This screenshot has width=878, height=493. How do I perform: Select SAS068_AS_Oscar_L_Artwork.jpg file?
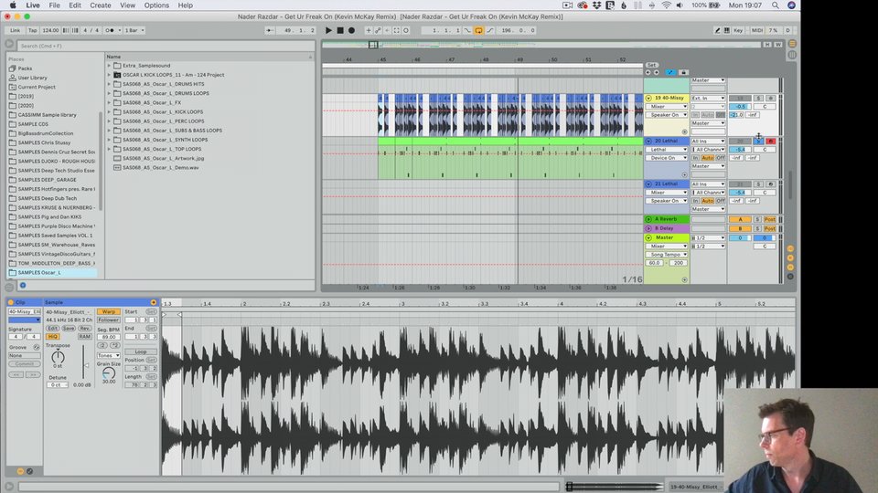[x=163, y=158]
